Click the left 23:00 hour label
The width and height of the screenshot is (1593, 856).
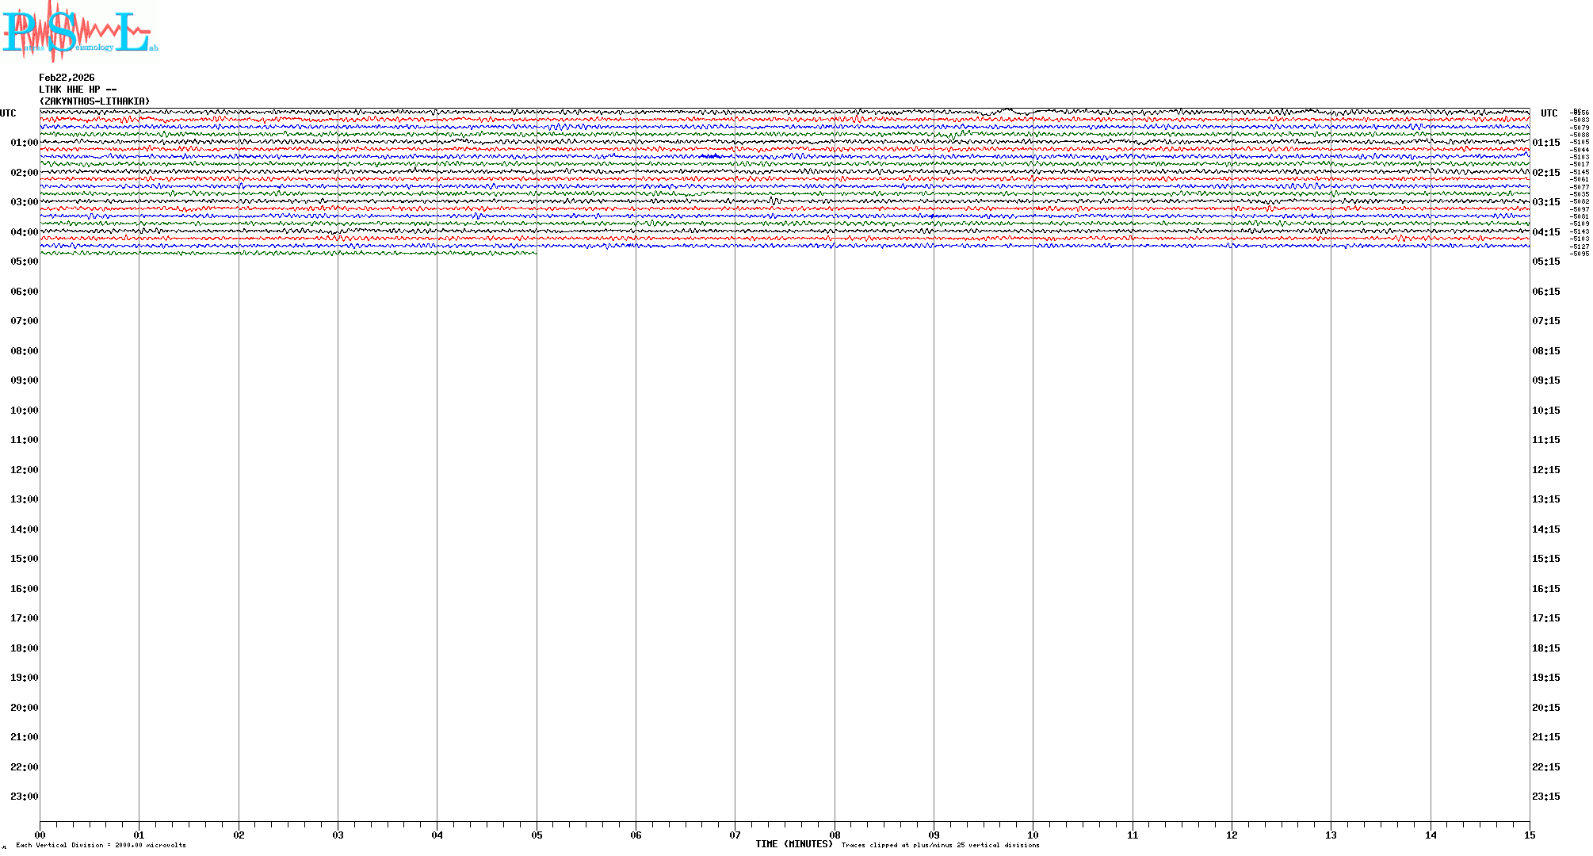(24, 797)
